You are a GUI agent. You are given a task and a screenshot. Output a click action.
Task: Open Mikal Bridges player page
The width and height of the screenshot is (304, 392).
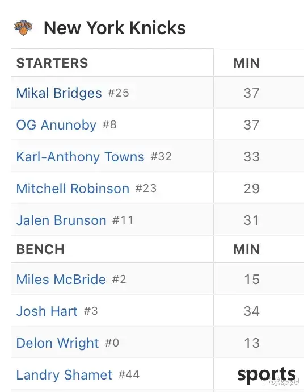pos(59,93)
